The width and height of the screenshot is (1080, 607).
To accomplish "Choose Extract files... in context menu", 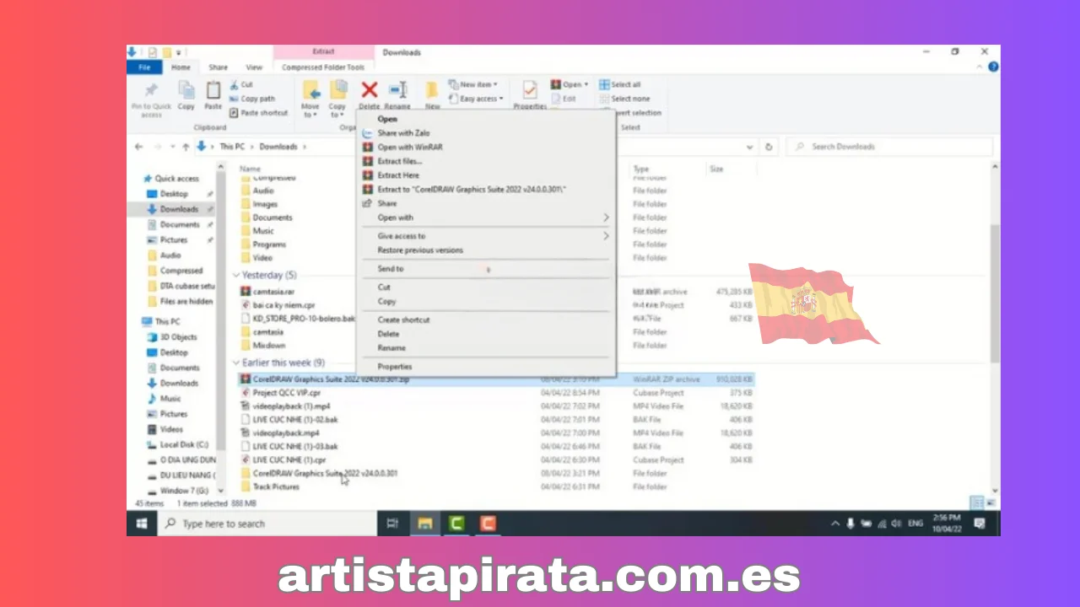I will point(399,161).
